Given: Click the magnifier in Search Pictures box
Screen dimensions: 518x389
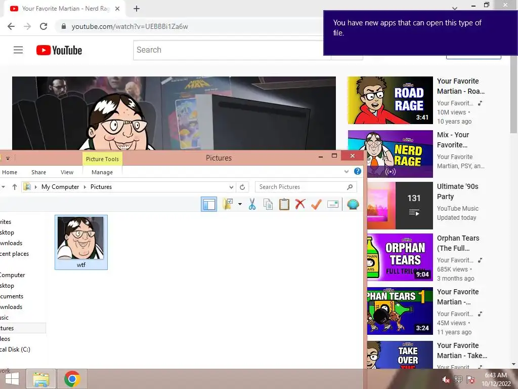Looking at the screenshot, I should coord(350,187).
